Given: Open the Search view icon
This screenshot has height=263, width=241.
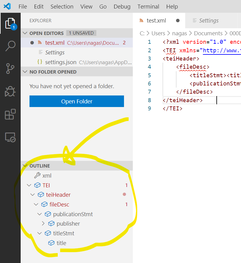Looking at the screenshot, I should [10, 46].
